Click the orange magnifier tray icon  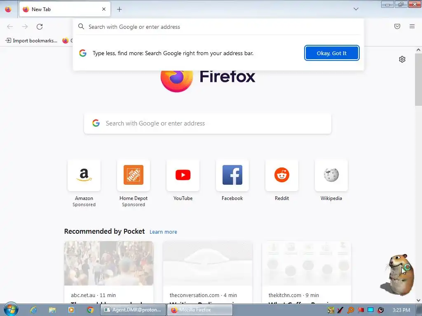pos(351,310)
